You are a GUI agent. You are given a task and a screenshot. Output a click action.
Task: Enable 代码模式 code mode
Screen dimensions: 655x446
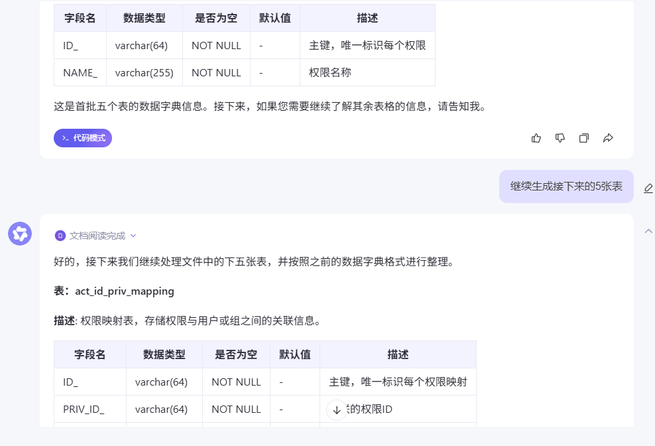point(83,138)
